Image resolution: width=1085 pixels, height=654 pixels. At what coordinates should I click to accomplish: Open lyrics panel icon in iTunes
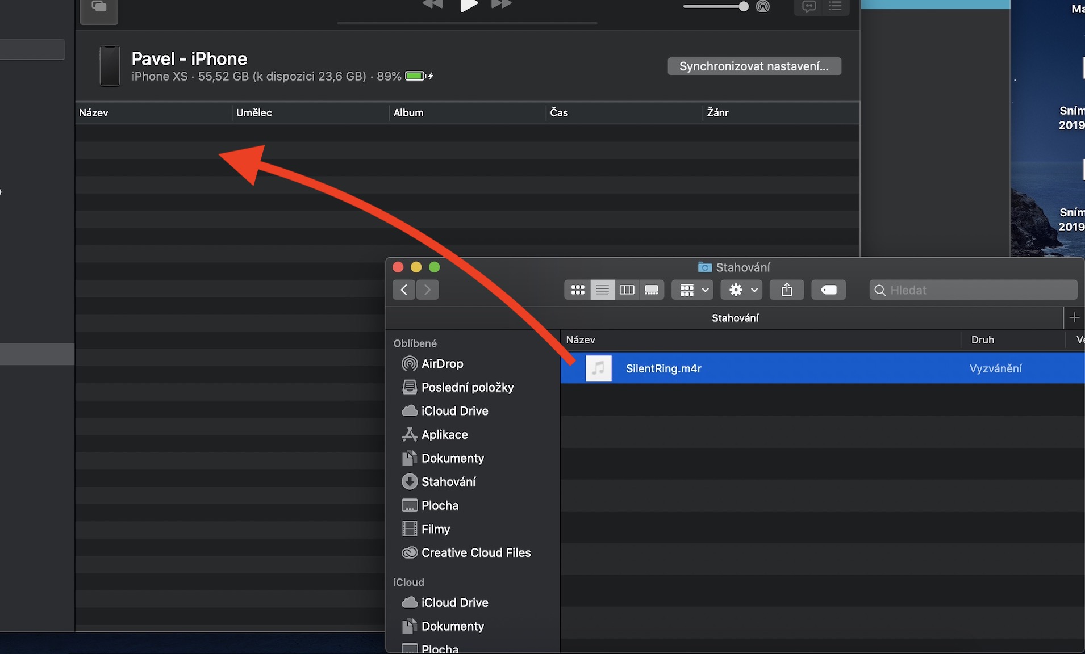[809, 6]
